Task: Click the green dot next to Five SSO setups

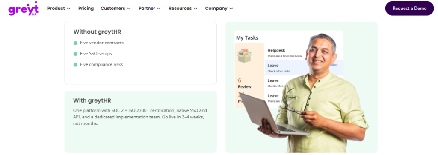Action: click(x=75, y=54)
